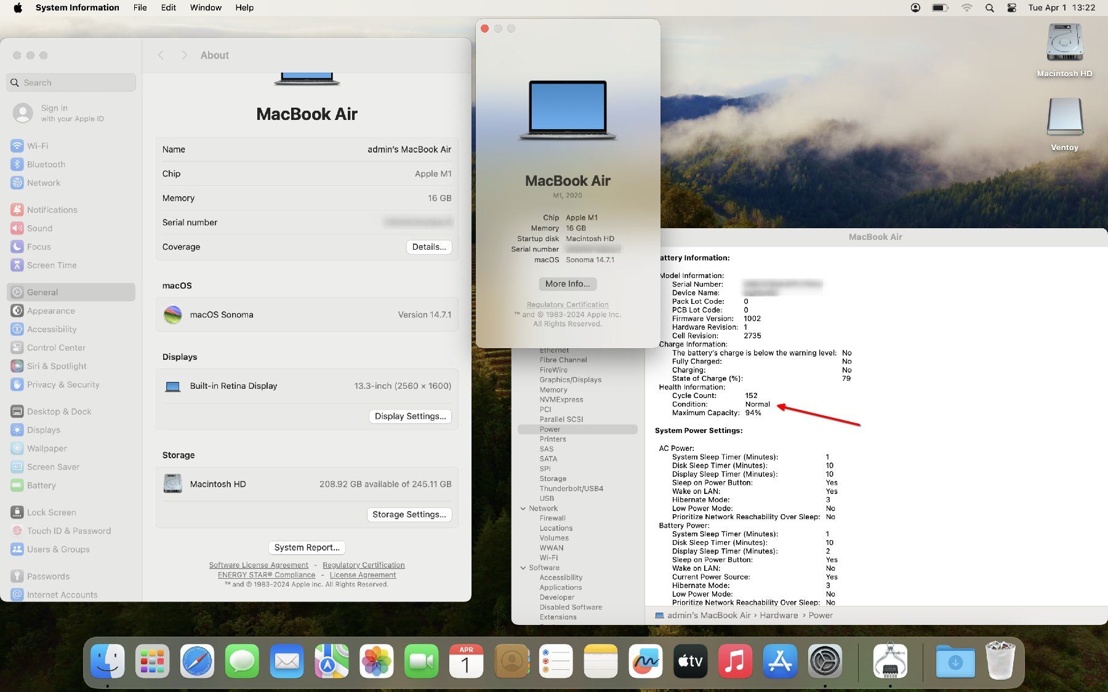Click System Report button

click(x=307, y=547)
